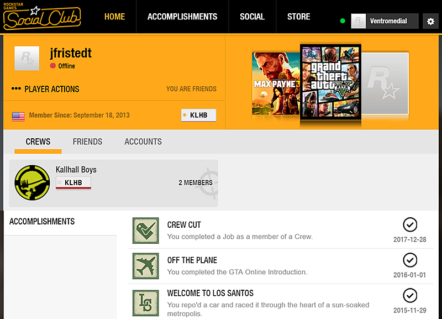Open the Kallhall Boys crew link

click(76, 170)
